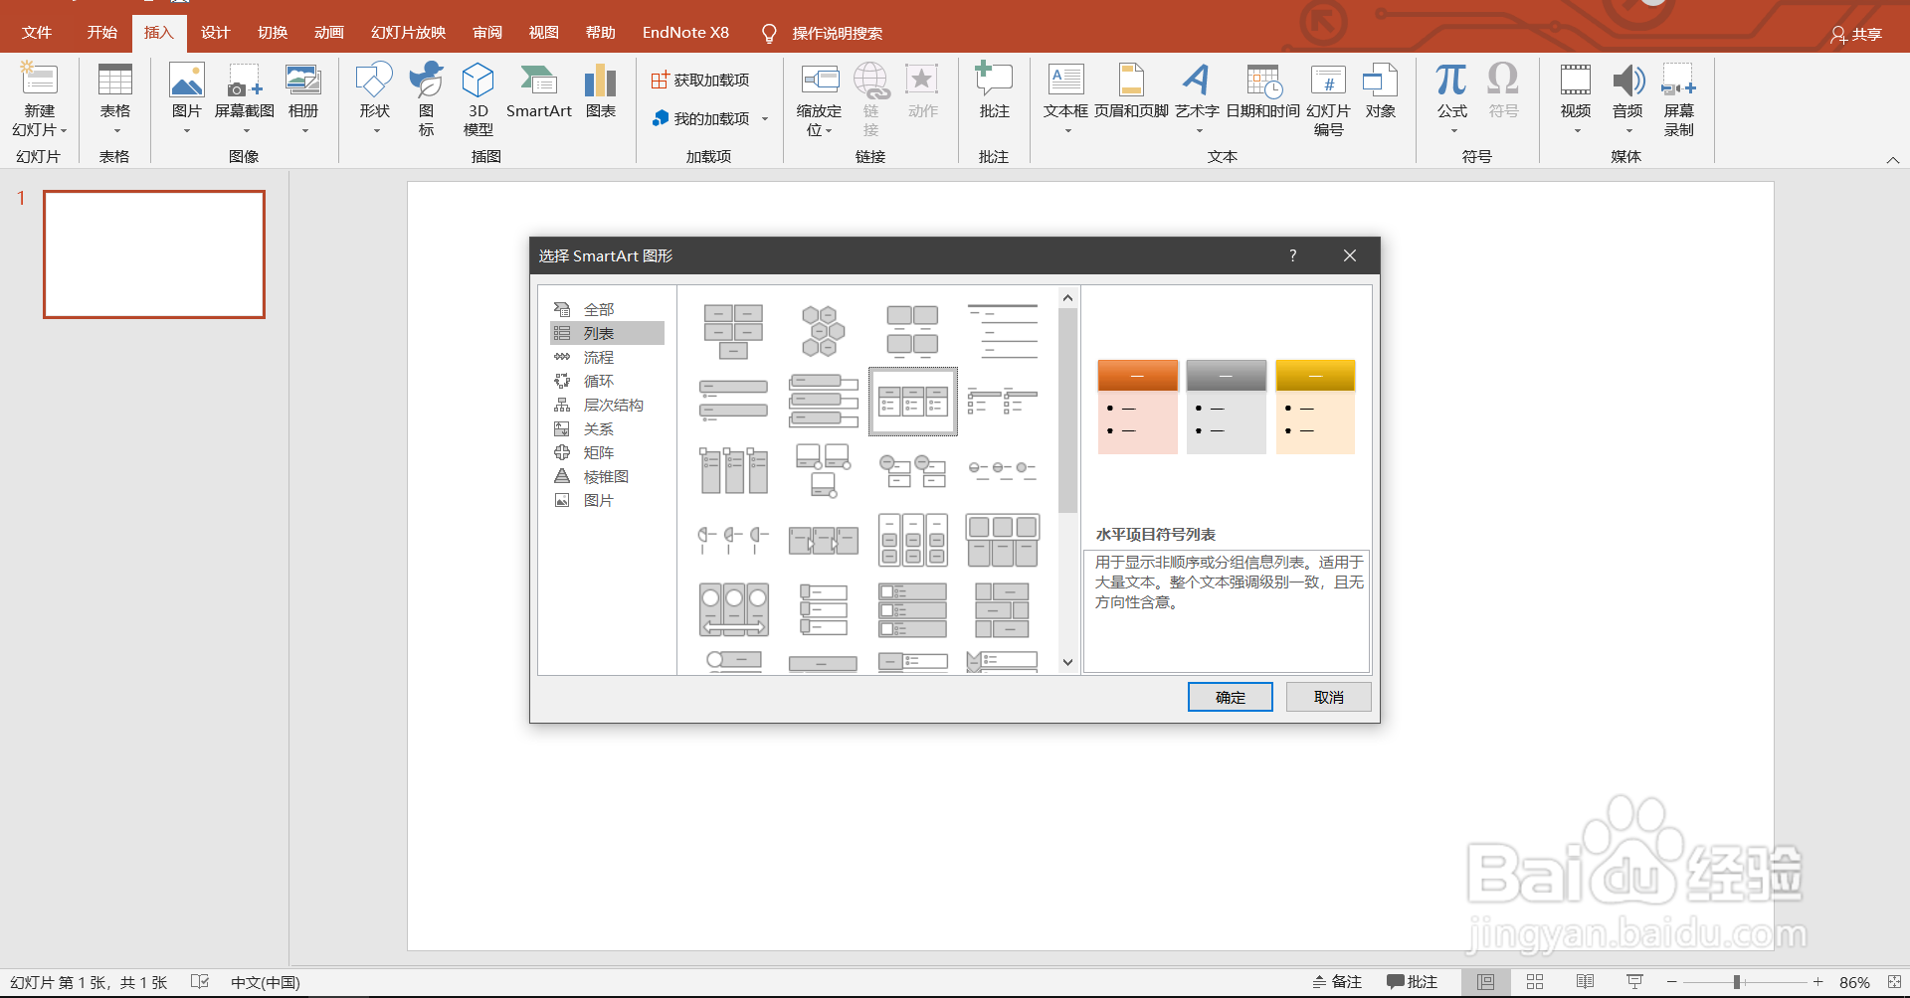Viewport: 1910px width, 998px height.
Task: Open Get Add-ins (获取加载项)
Action: click(700, 80)
